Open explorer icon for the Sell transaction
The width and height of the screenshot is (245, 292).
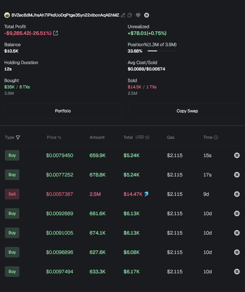pos(237,194)
